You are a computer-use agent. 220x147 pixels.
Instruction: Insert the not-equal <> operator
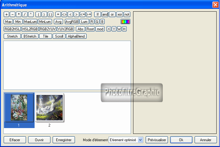click(64, 14)
